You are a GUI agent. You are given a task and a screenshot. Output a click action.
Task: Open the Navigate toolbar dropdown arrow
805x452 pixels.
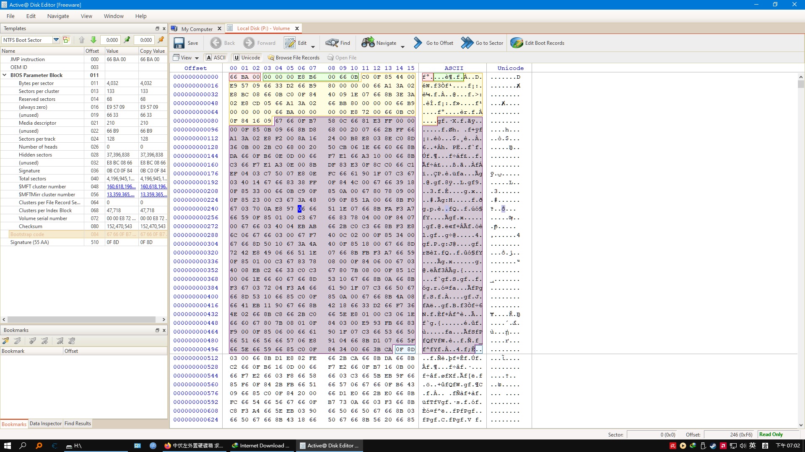coord(402,47)
